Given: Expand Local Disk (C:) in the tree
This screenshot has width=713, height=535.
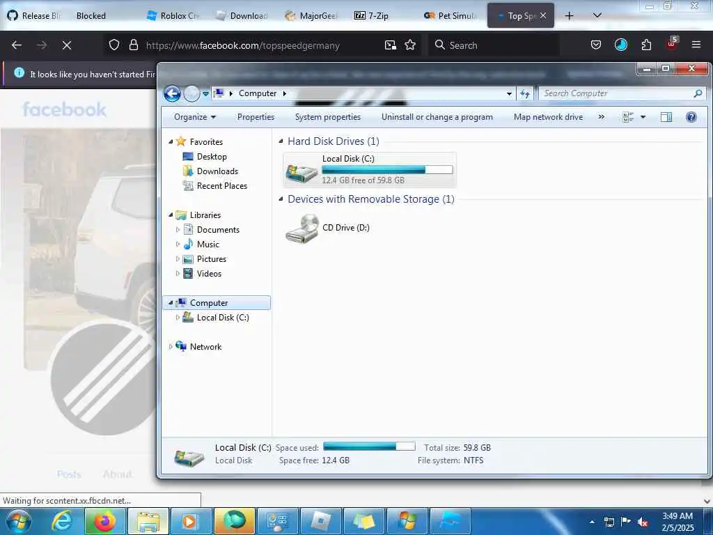Looking at the screenshot, I should 178,318.
